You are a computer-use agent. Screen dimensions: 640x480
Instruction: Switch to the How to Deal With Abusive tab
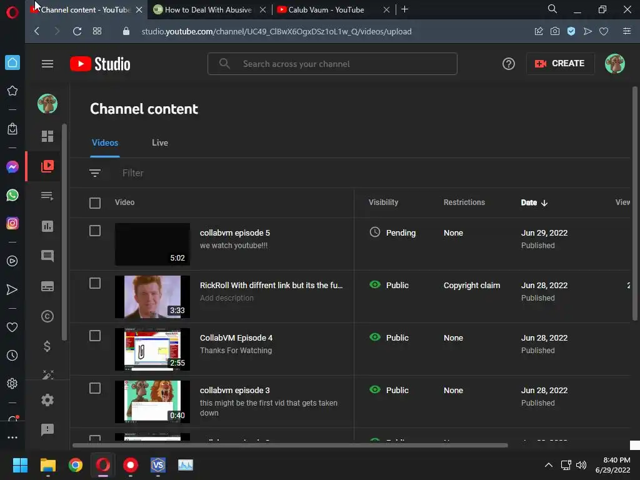[x=208, y=10]
